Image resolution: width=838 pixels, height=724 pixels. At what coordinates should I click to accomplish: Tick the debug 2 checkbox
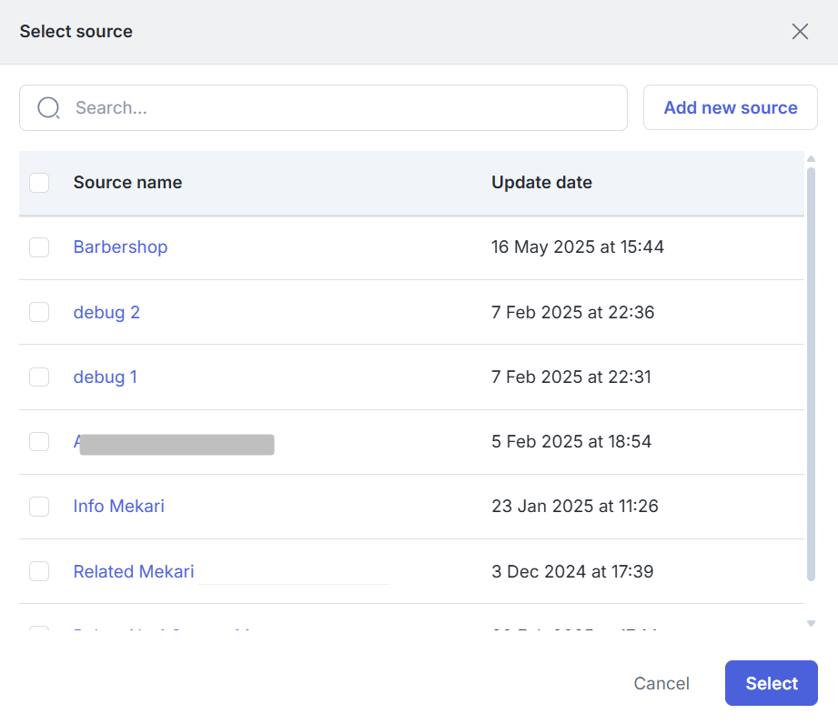tap(39, 312)
